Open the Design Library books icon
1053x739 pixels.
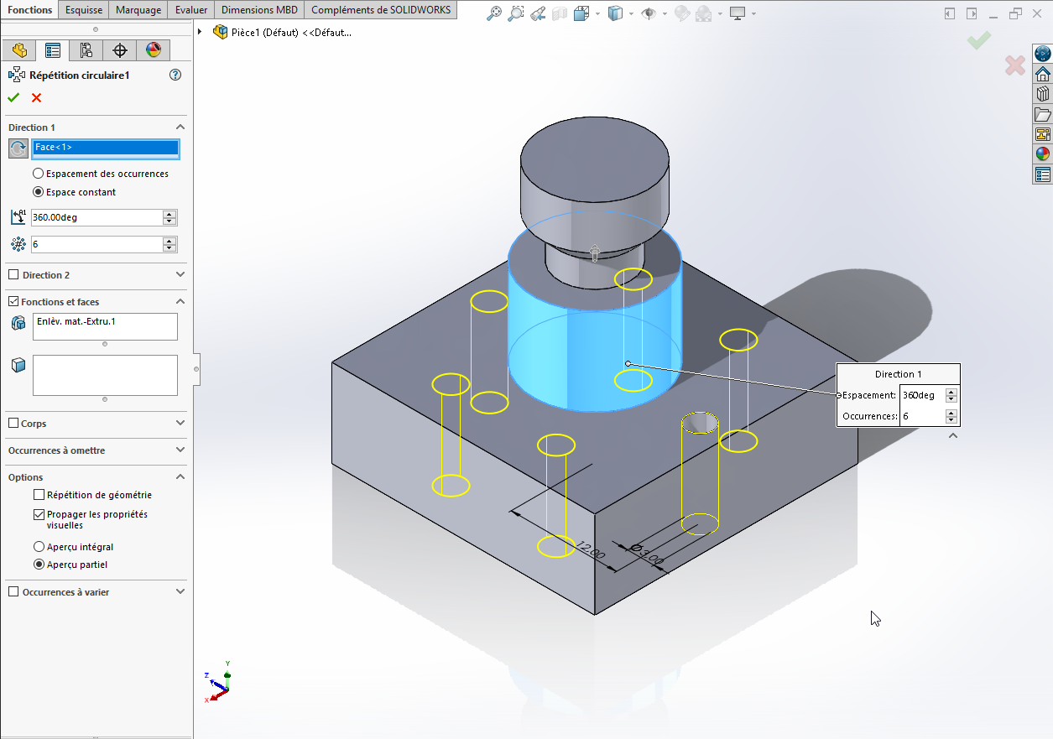point(1043,94)
